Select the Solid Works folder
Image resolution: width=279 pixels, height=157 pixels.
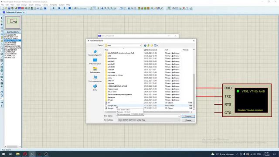112,58
